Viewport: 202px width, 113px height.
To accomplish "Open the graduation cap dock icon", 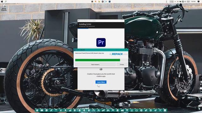I will tap(113, 110).
